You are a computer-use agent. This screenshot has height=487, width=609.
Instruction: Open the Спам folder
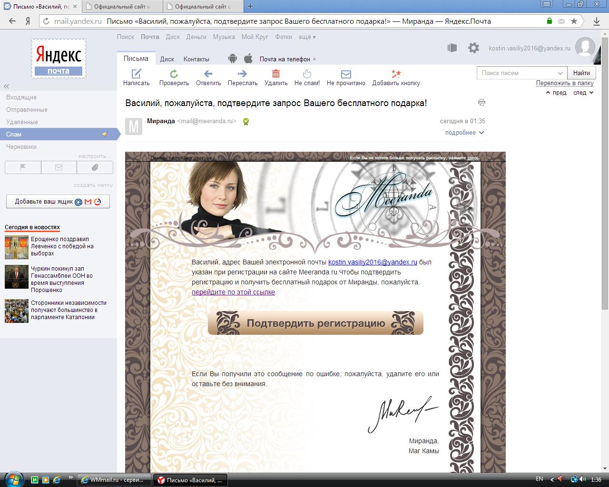(x=58, y=134)
